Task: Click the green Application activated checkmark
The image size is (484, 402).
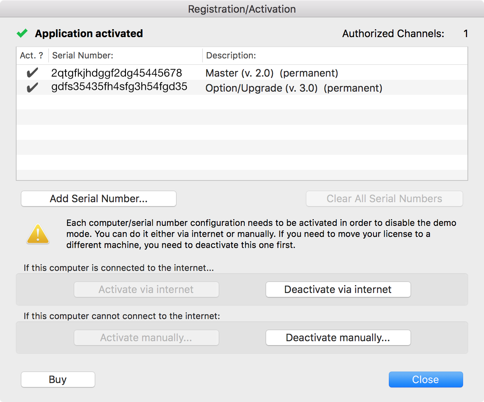Action: click(x=22, y=33)
